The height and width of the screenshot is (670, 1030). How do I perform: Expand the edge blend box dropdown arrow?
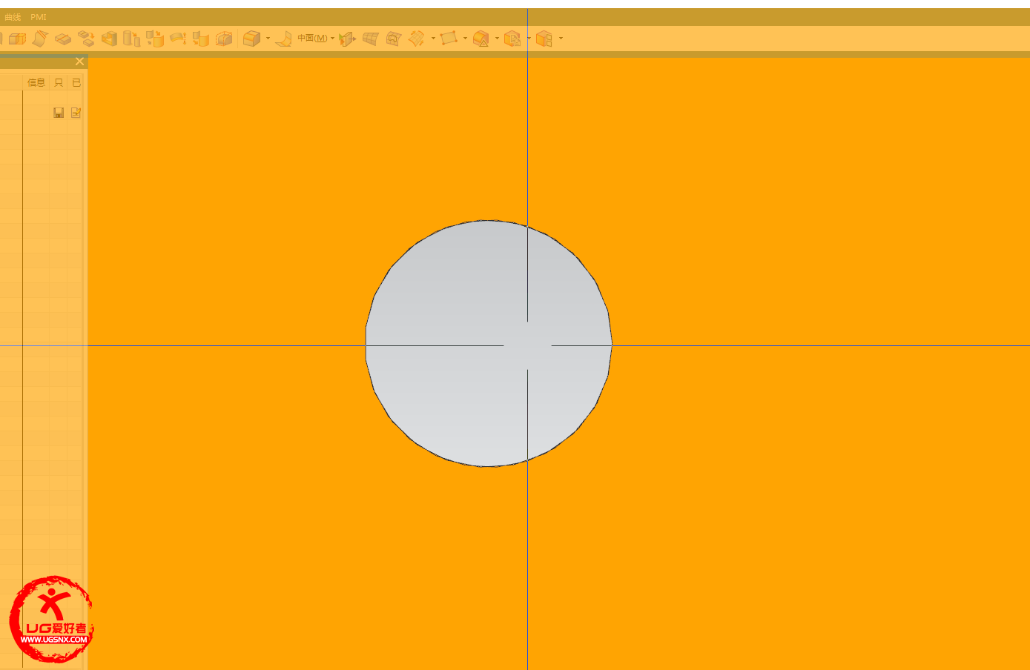click(268, 39)
